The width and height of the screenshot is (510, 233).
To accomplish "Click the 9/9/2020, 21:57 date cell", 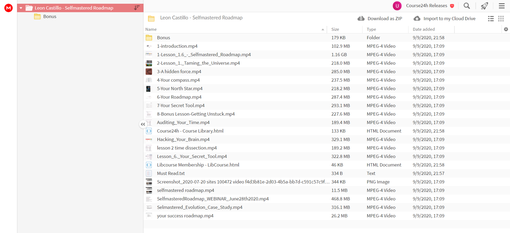I will click(x=428, y=173).
